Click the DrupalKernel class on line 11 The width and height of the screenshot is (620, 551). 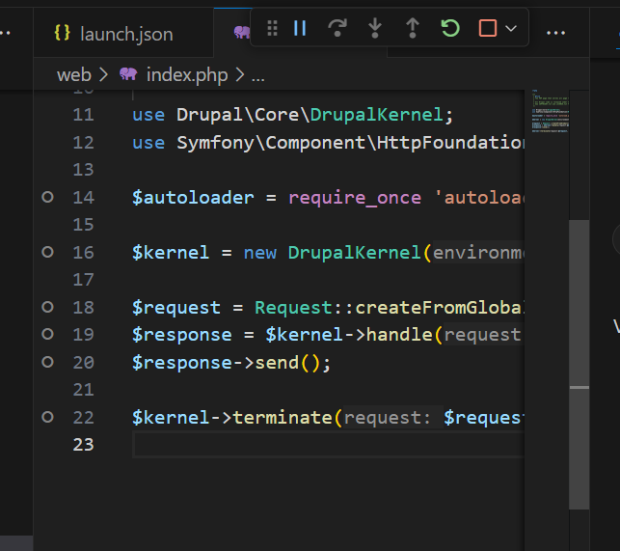point(376,115)
